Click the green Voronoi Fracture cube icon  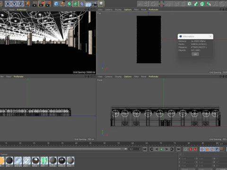coord(202,4)
